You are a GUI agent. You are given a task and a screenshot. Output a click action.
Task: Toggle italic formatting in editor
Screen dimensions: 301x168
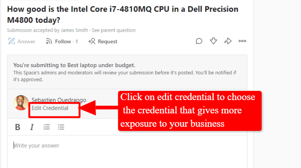click(32, 127)
